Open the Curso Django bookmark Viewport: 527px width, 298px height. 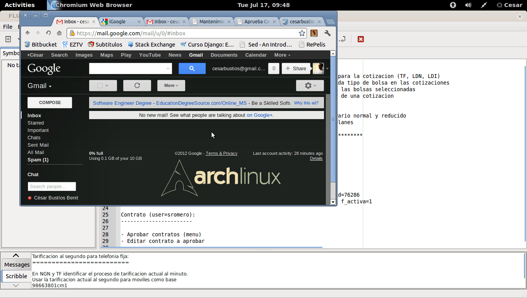pyautogui.click(x=207, y=45)
